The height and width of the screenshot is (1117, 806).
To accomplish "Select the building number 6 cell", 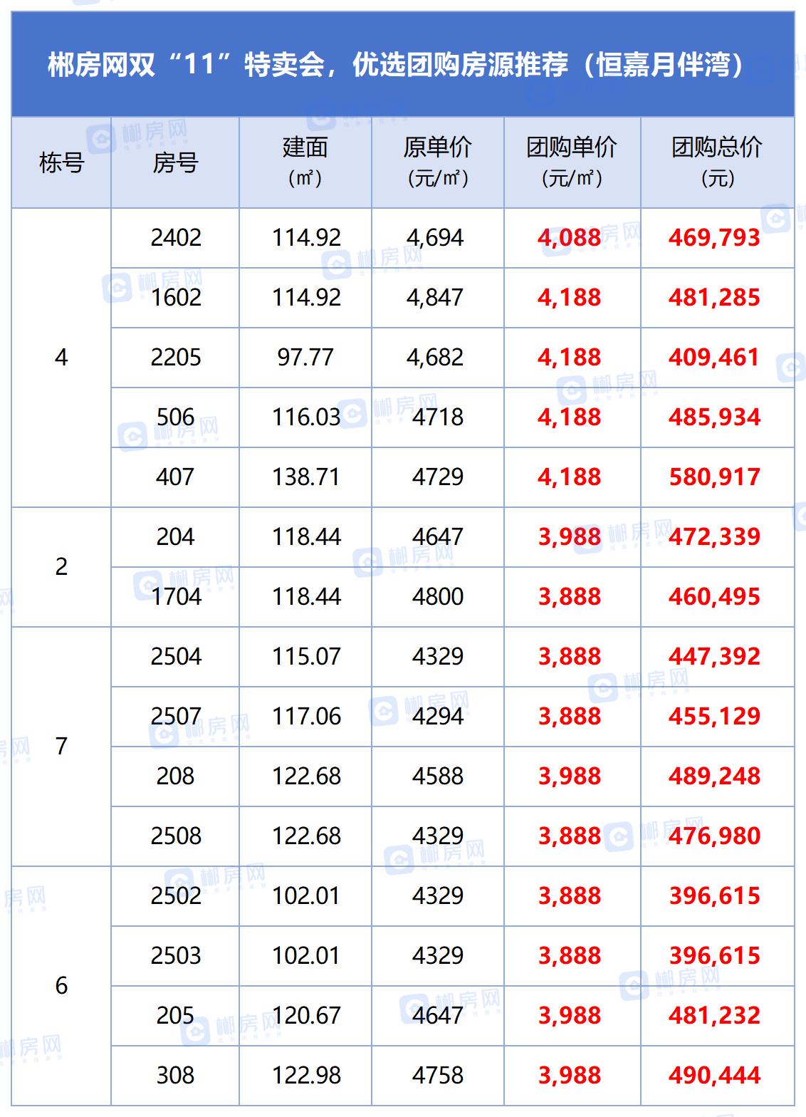I will click(x=61, y=986).
